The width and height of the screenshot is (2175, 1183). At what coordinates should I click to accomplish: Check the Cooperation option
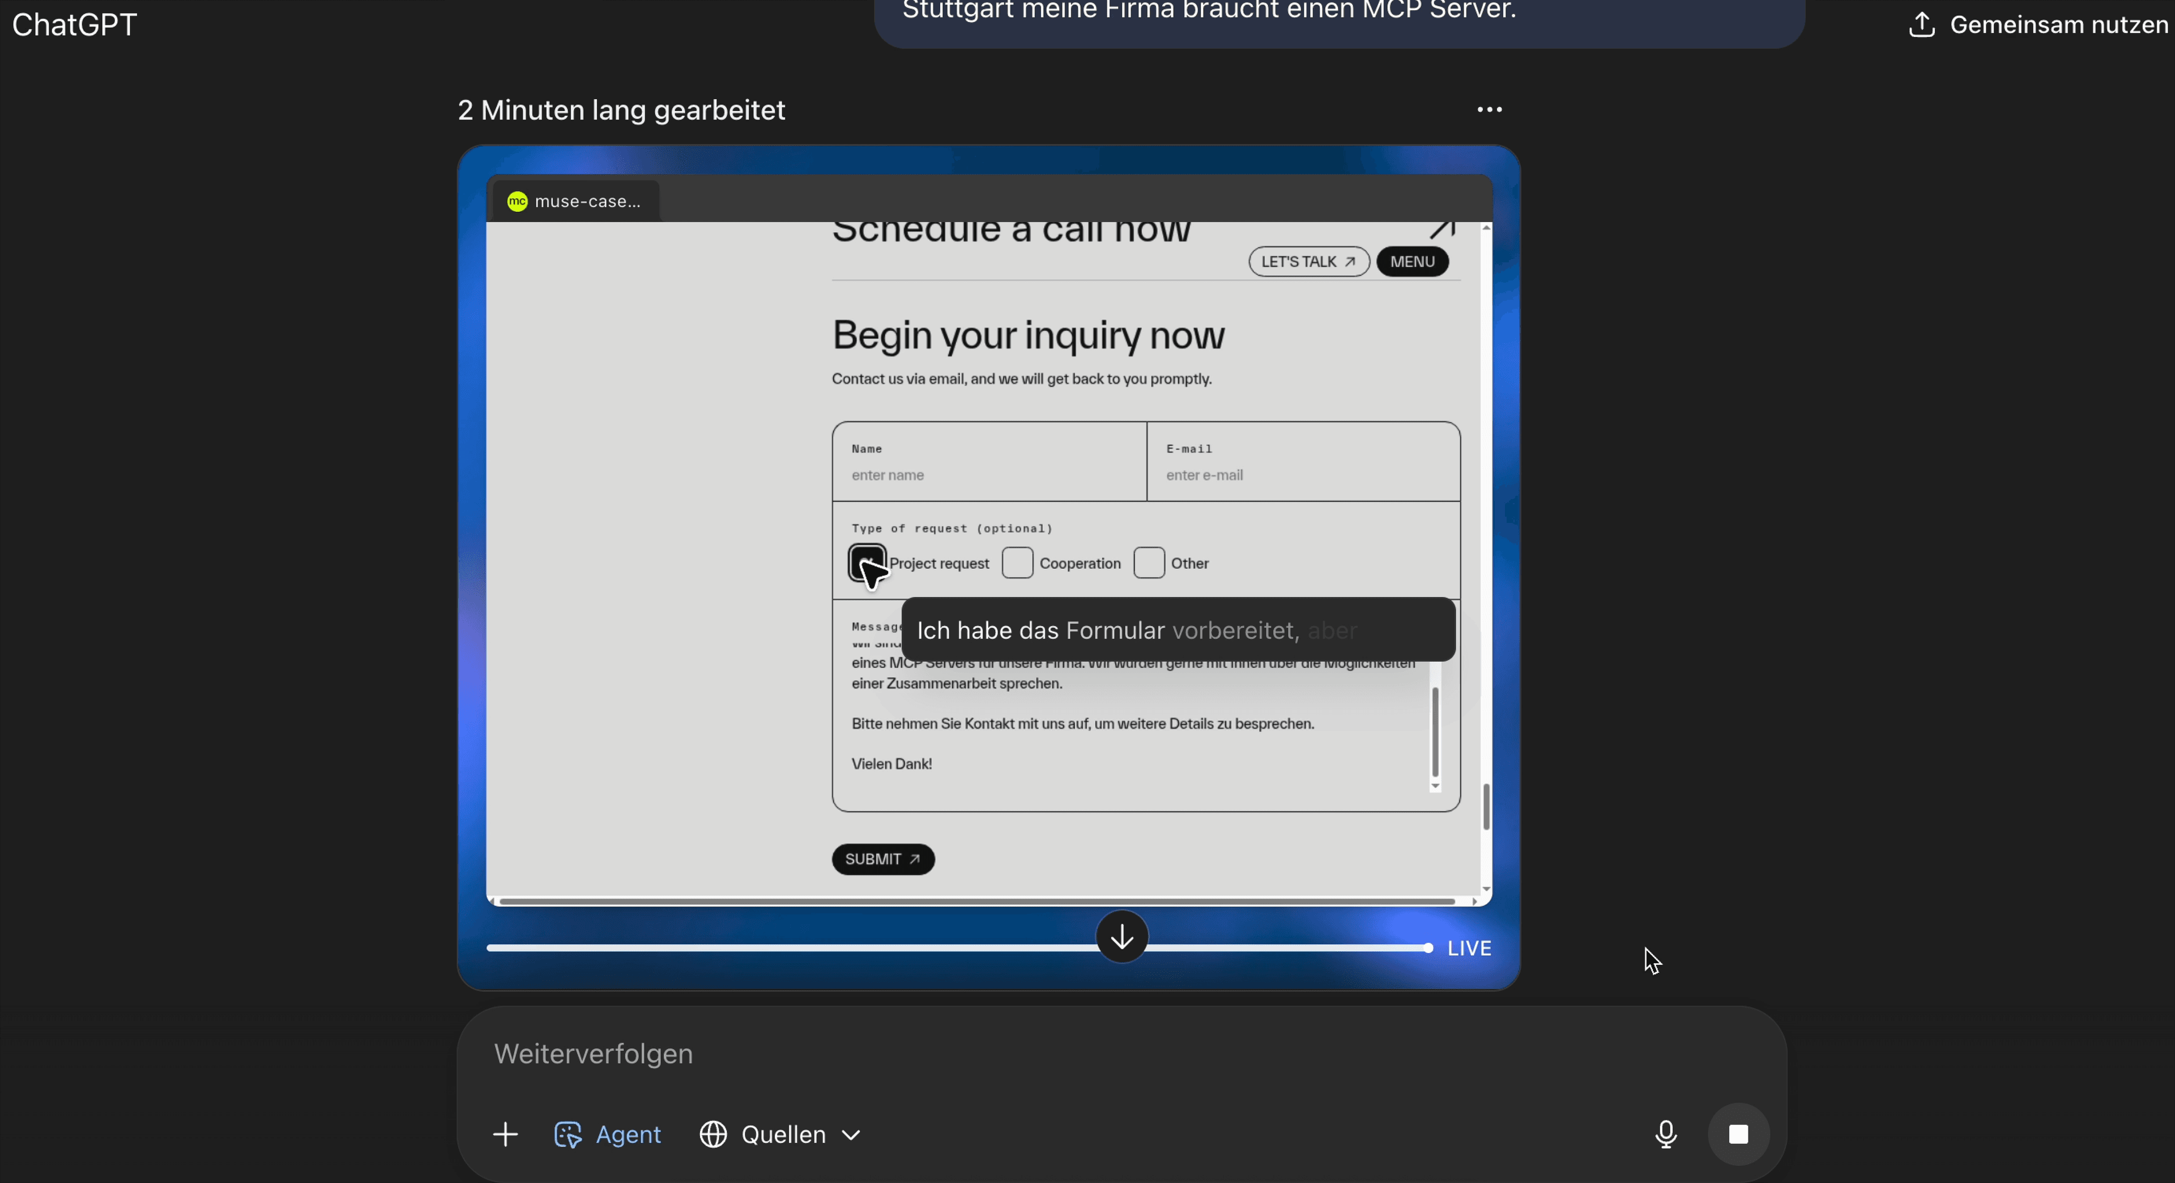[x=1017, y=563]
